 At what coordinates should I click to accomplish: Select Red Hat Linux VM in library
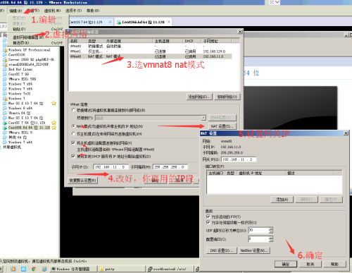(20, 69)
